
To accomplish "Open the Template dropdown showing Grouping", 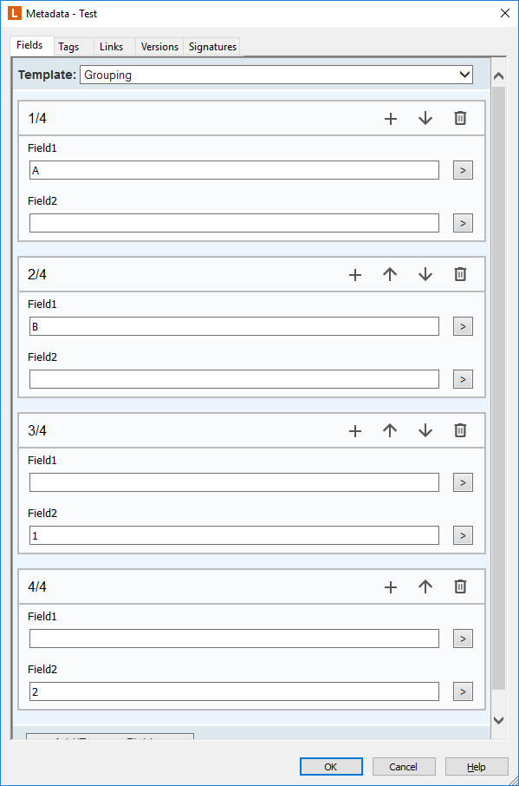I will [x=276, y=75].
